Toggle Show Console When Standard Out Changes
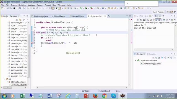 tap(157, 20)
